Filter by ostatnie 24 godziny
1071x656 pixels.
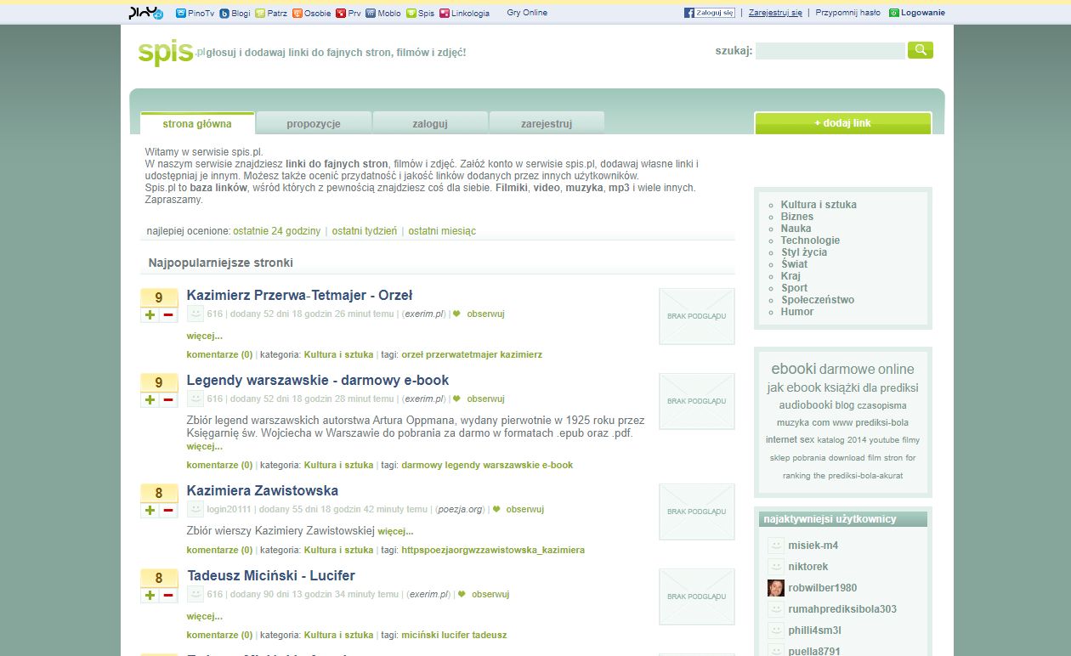276,231
